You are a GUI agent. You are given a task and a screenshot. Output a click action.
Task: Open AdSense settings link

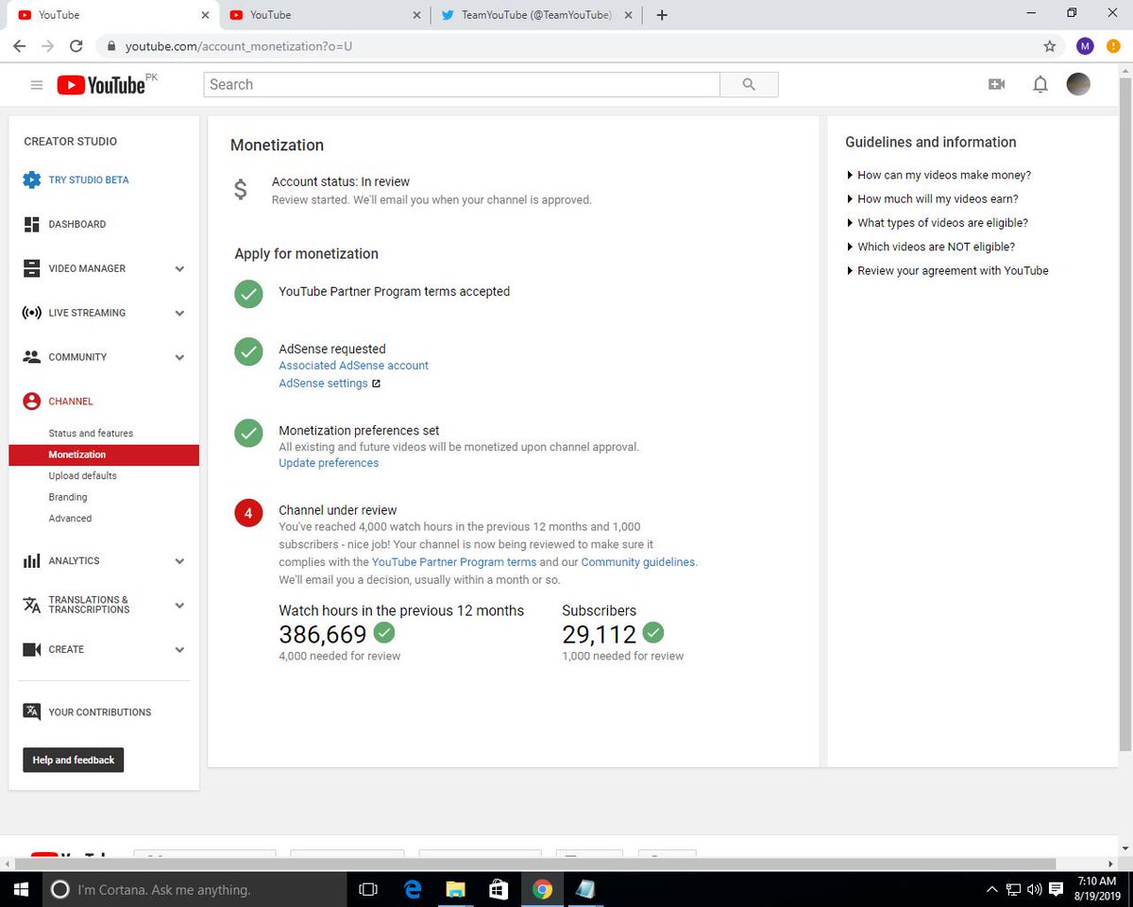323,384
